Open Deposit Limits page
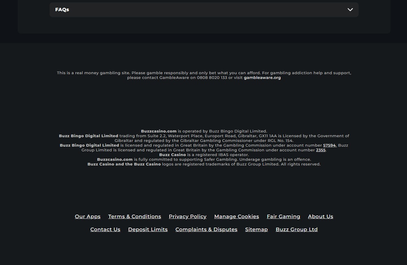Image resolution: width=407 pixels, height=265 pixels. (x=148, y=230)
